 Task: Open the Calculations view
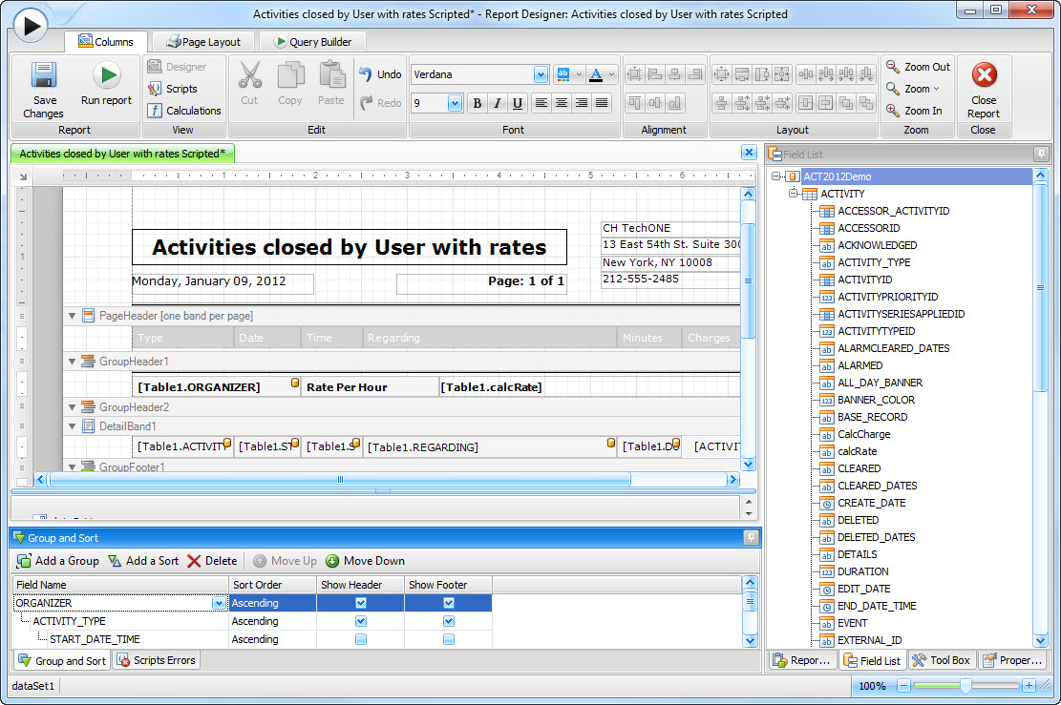[184, 110]
